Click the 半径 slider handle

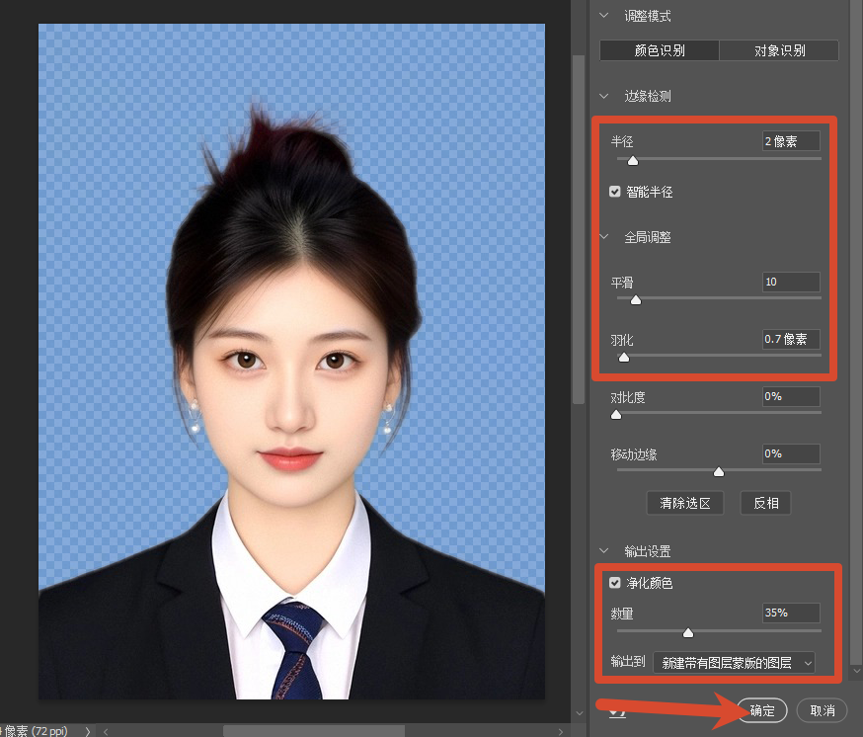pyautogui.click(x=633, y=161)
